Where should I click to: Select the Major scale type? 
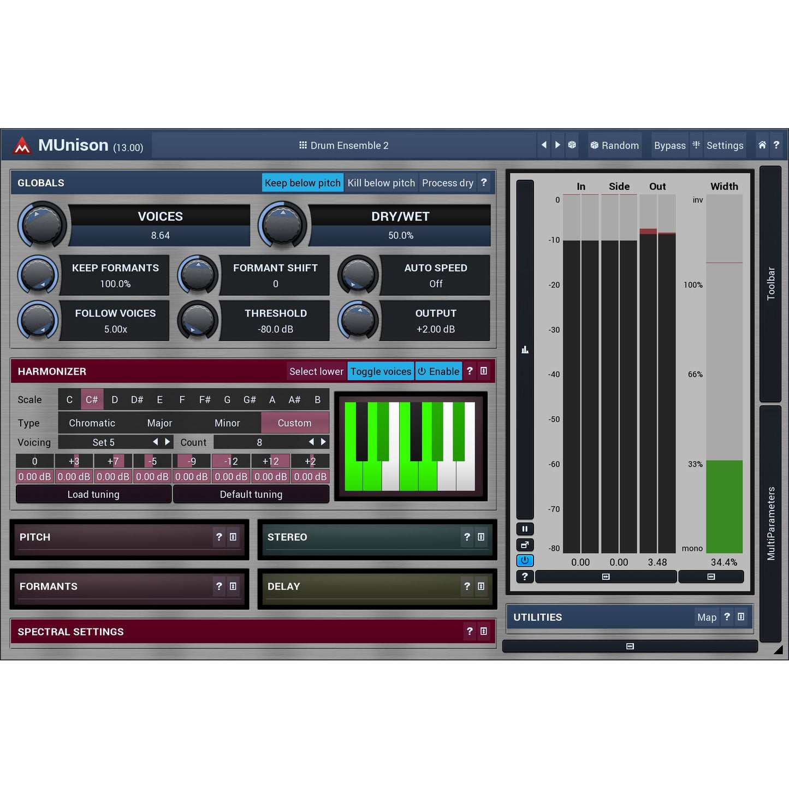click(159, 423)
